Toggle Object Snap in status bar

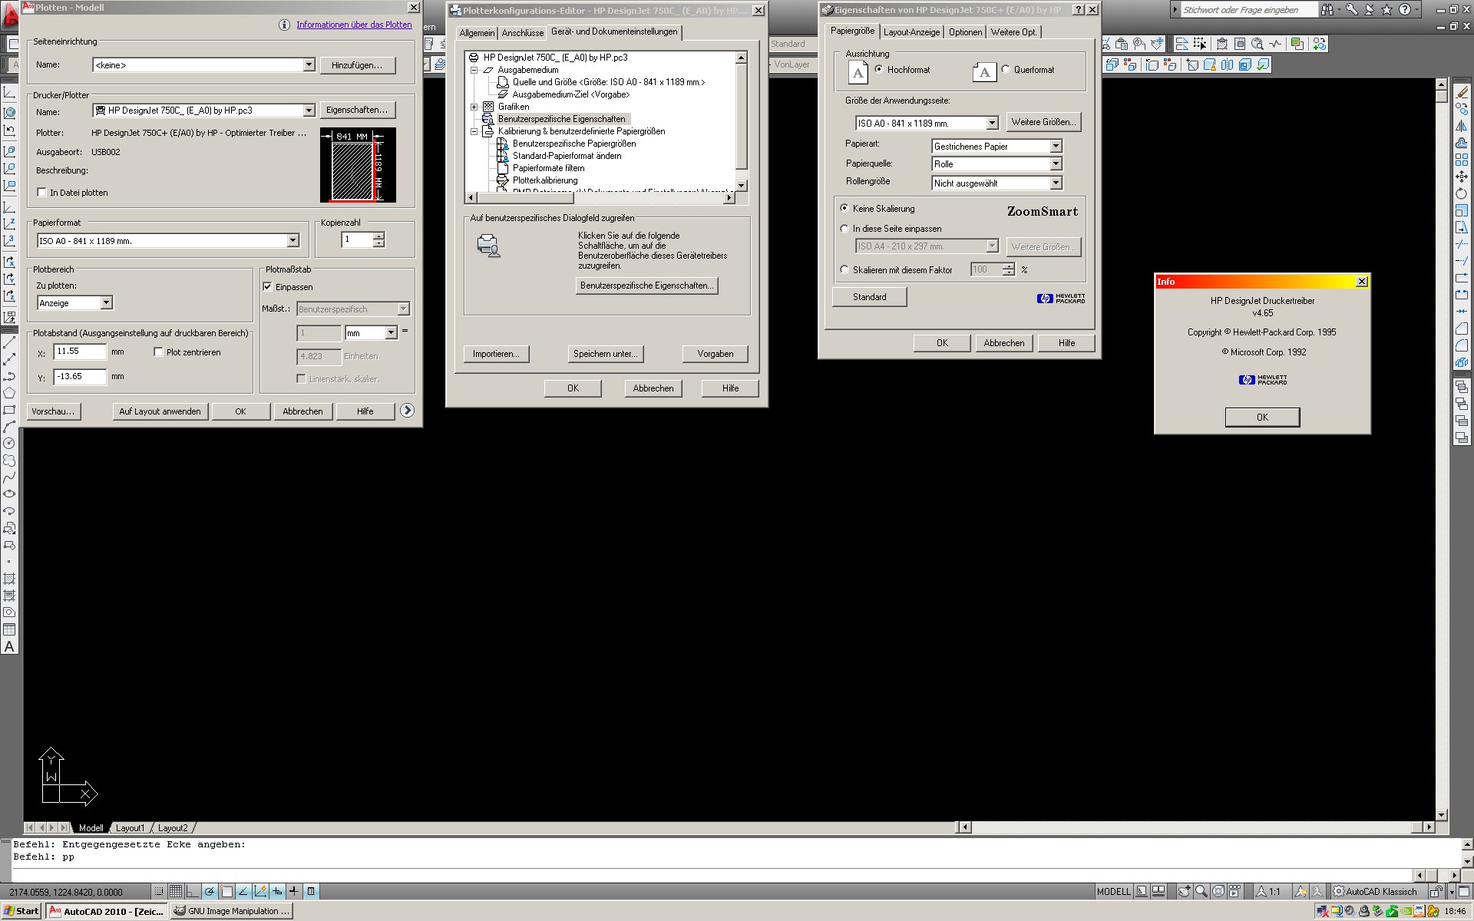(226, 891)
